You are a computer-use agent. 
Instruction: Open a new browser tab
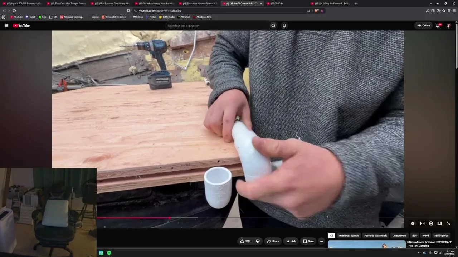point(355,4)
